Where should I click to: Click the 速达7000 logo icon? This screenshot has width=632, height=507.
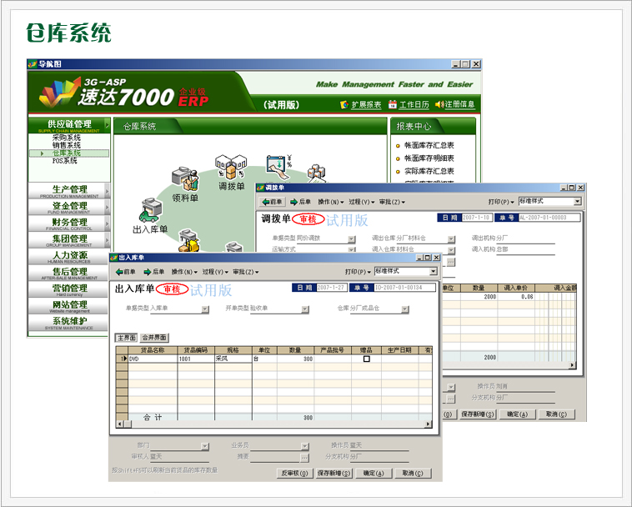click(x=59, y=93)
